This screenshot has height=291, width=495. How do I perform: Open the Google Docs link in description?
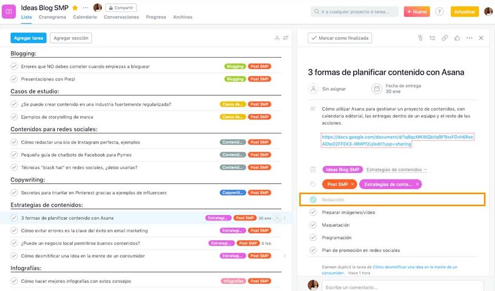coord(397,140)
